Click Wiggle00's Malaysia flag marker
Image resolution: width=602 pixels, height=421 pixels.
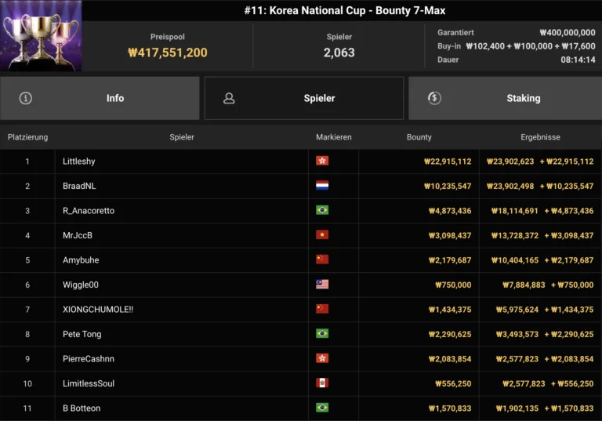[322, 285]
